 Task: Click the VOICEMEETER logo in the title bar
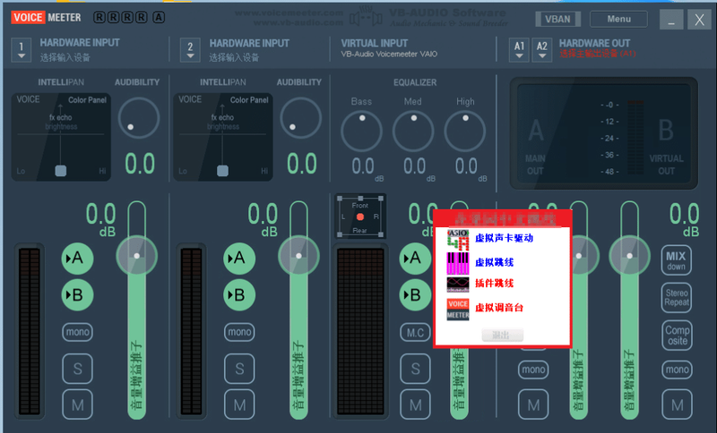pos(46,17)
